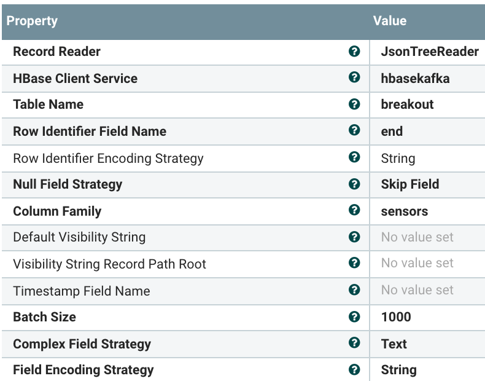Screen dimensions: 485x381
Task: Edit the Table Name value breakout
Action: 407,104
